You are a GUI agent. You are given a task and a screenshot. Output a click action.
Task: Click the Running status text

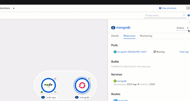161,52
